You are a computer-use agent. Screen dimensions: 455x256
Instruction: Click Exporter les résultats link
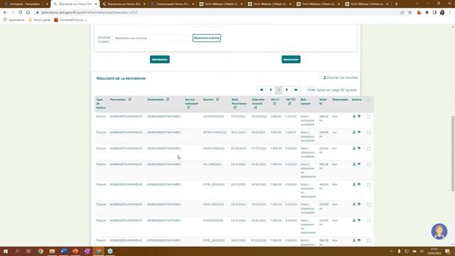click(341, 78)
